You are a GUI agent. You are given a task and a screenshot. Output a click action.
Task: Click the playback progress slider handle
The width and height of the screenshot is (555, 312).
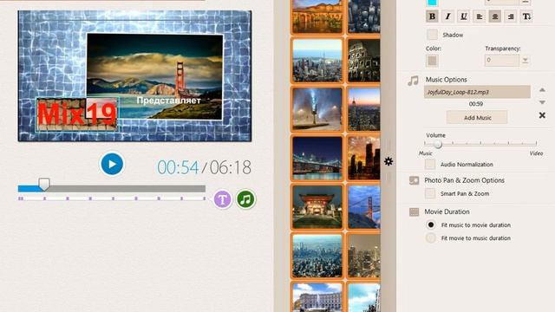pos(44,185)
